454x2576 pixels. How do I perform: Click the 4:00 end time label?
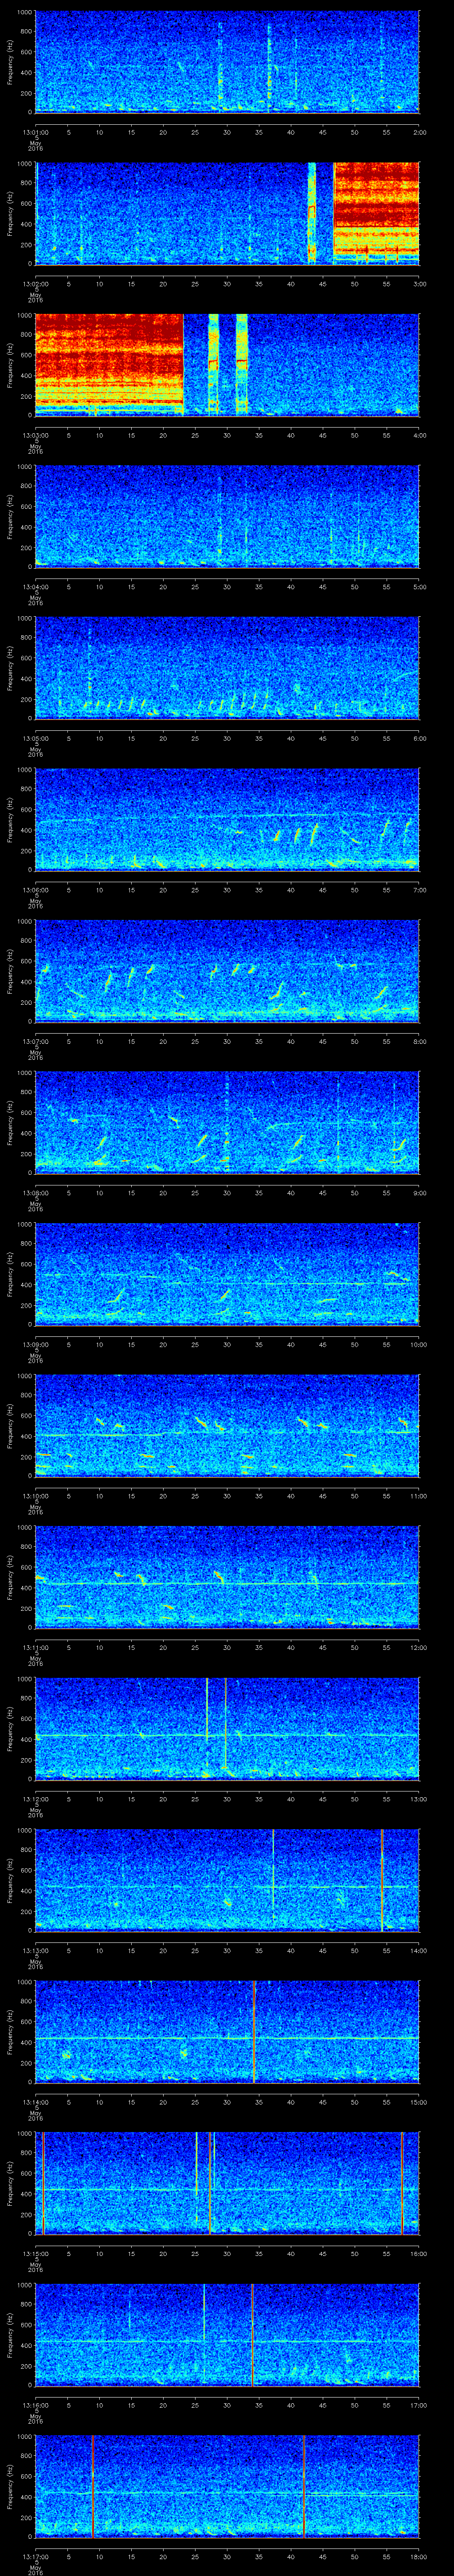point(419,435)
